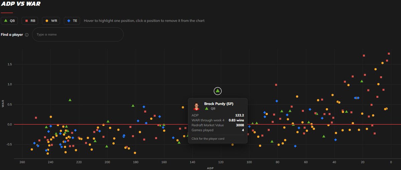The width and height of the screenshot is (401, 170).
Task: Click the ADP value '122.2' in tooltip
Action: (239, 115)
